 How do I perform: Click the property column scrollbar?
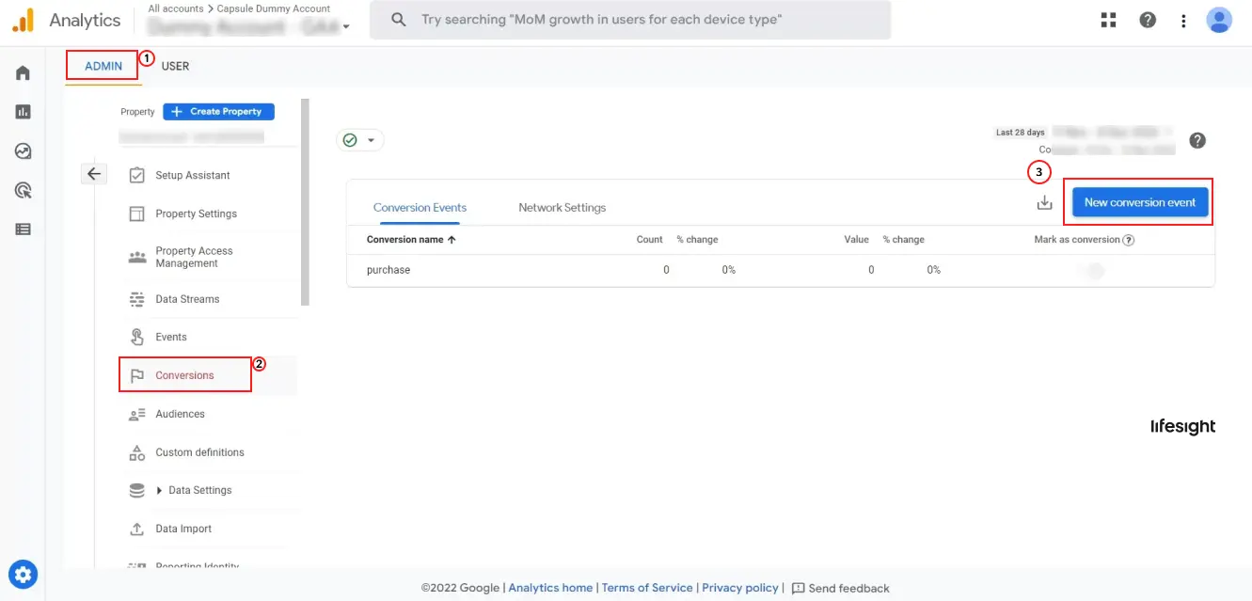pyautogui.click(x=305, y=202)
